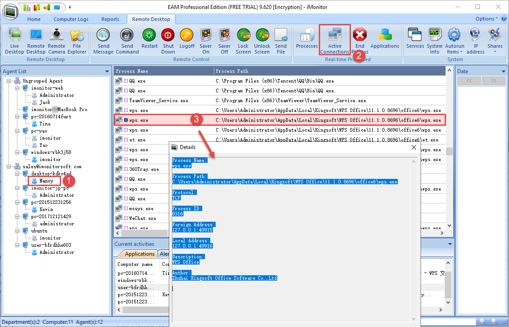Open Shares dropdown
This screenshot has width=509, height=327.
495,41
